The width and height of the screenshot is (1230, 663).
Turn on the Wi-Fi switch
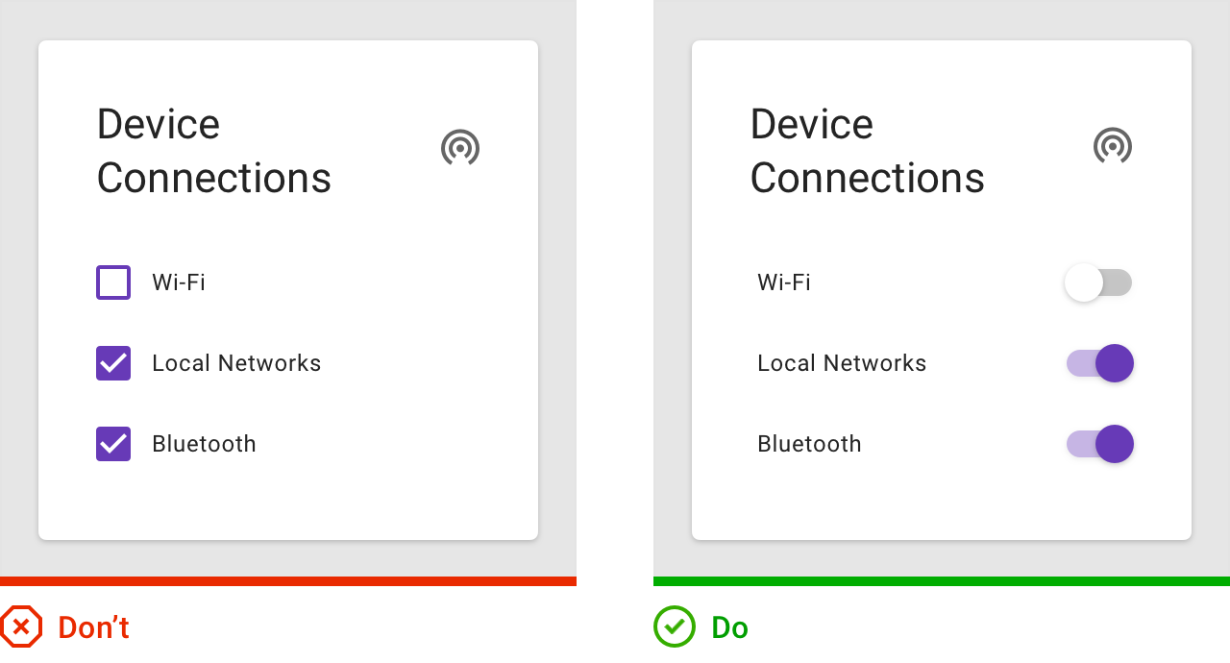(x=1098, y=282)
